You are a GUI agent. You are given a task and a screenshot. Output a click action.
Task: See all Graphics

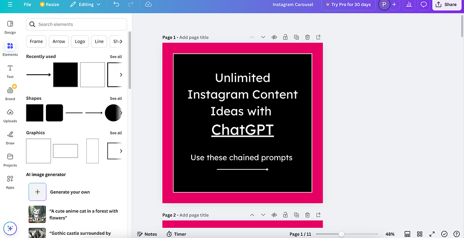(116, 133)
